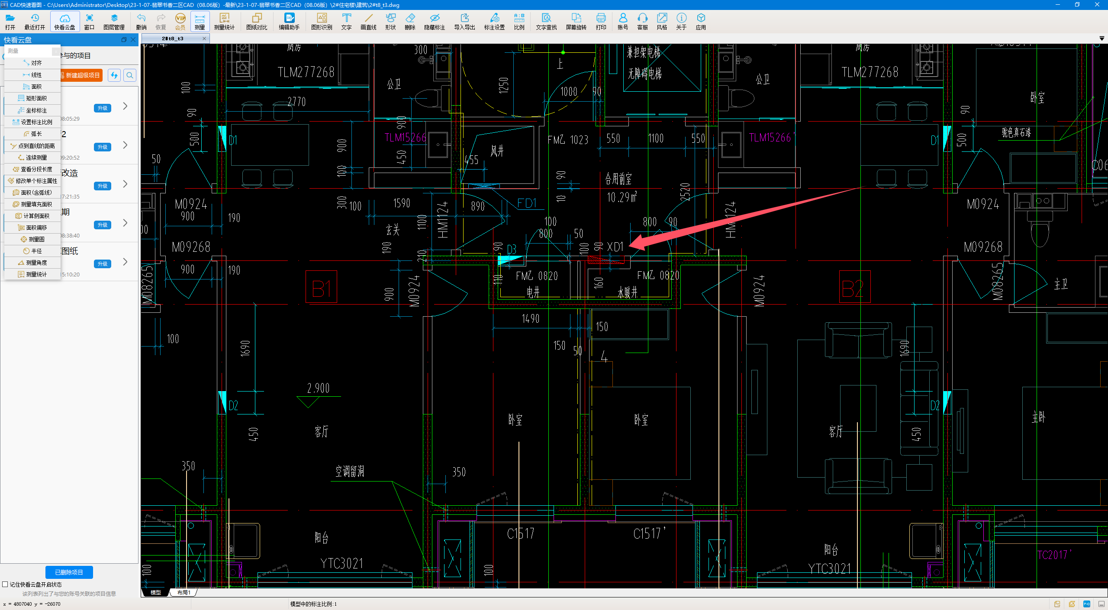Select the 画直线 draw line tool
The image size is (1108, 610).
click(x=368, y=21)
